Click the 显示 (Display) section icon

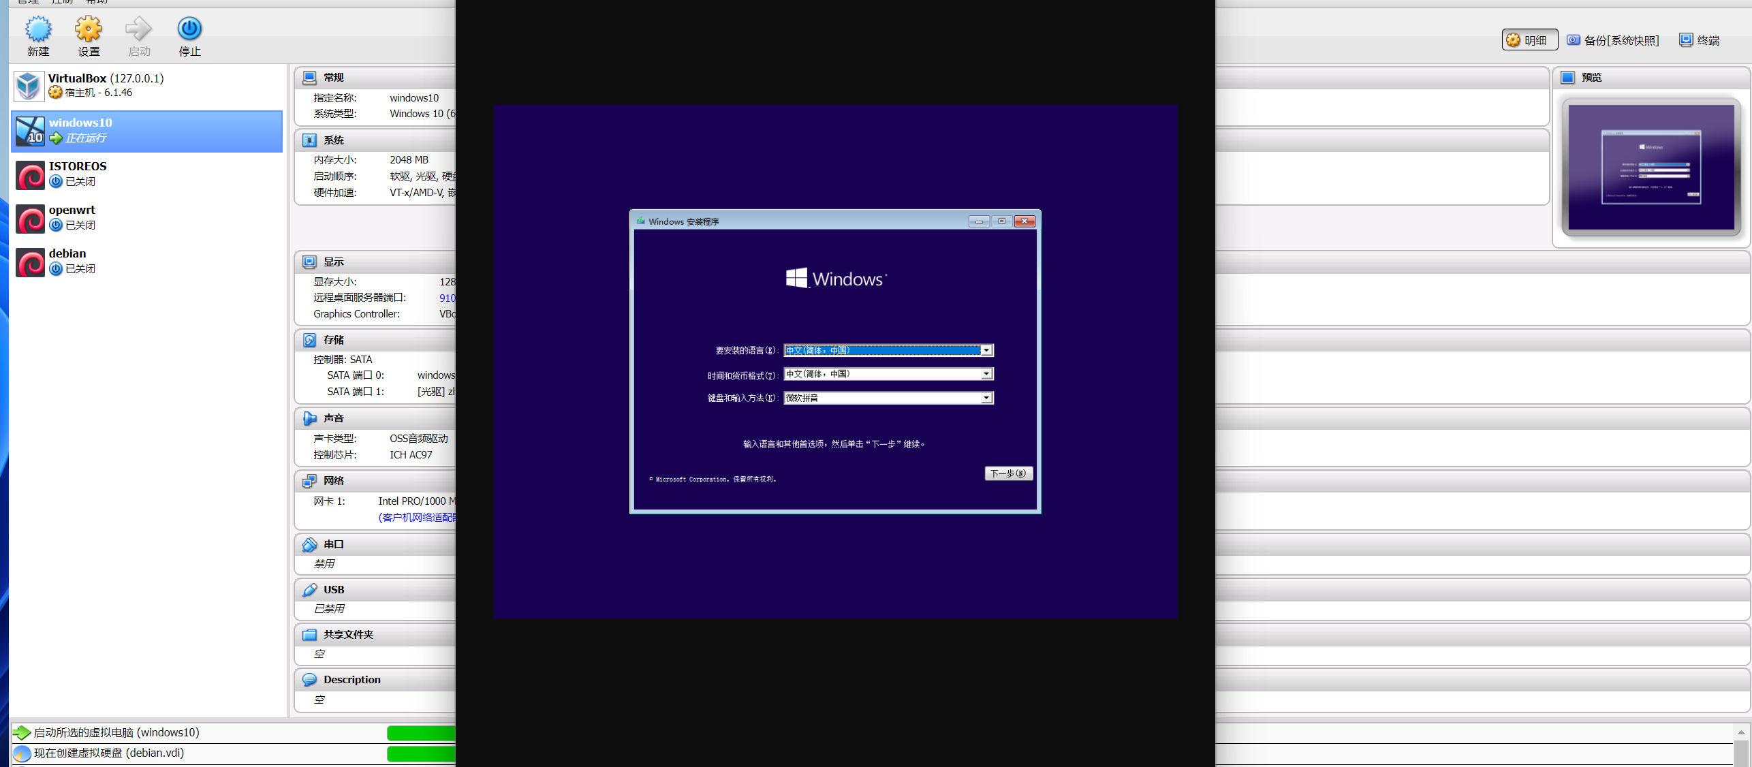[x=309, y=262]
